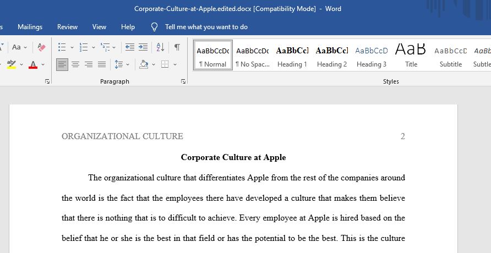Open Text Highlight Color dropdown arrow
This screenshot has height=253, width=491.
pos(21,65)
